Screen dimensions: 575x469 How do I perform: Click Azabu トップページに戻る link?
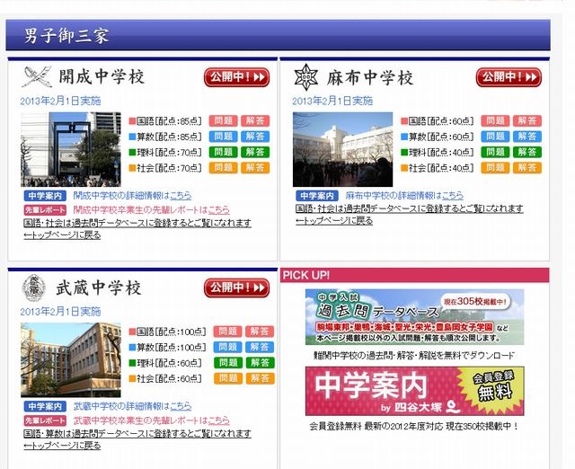(x=334, y=221)
